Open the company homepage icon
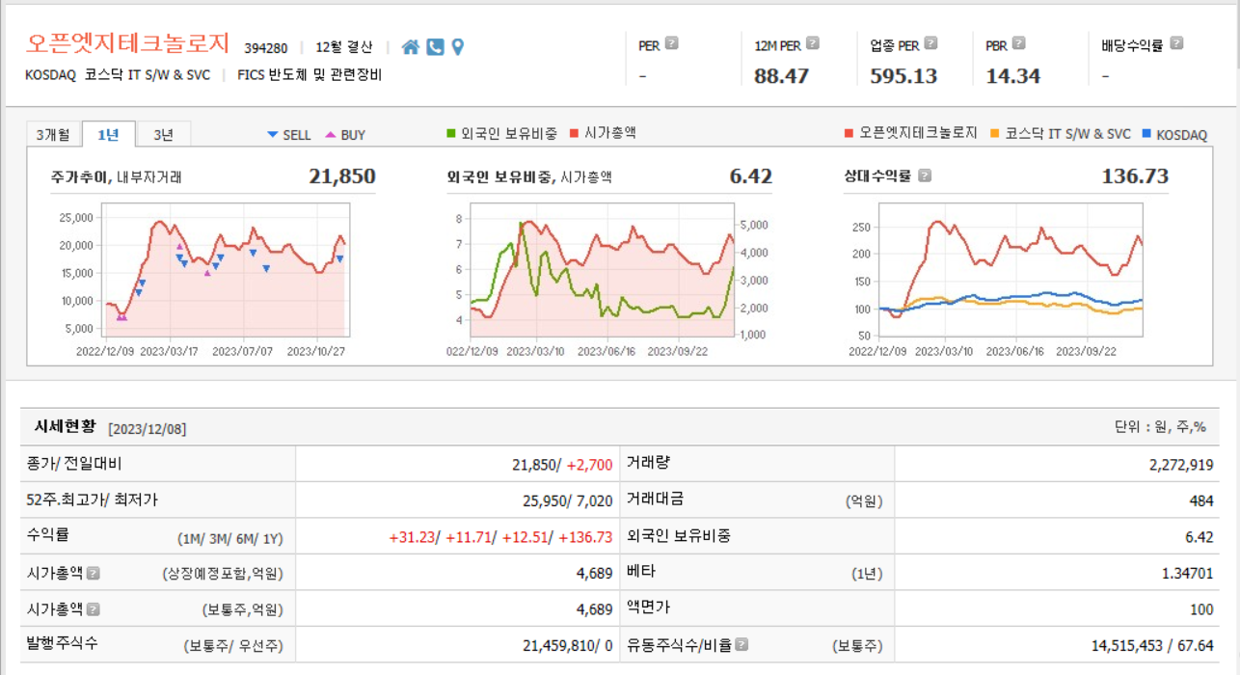Image resolution: width=1240 pixels, height=675 pixels. (x=412, y=46)
